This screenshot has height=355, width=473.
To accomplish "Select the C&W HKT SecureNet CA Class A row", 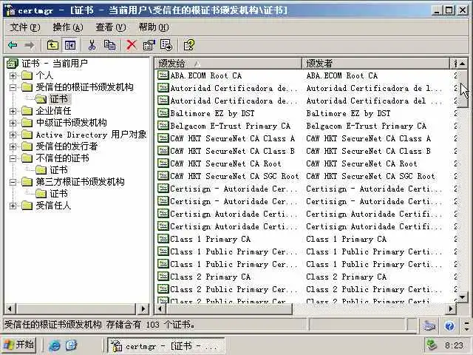I will click(307, 138).
